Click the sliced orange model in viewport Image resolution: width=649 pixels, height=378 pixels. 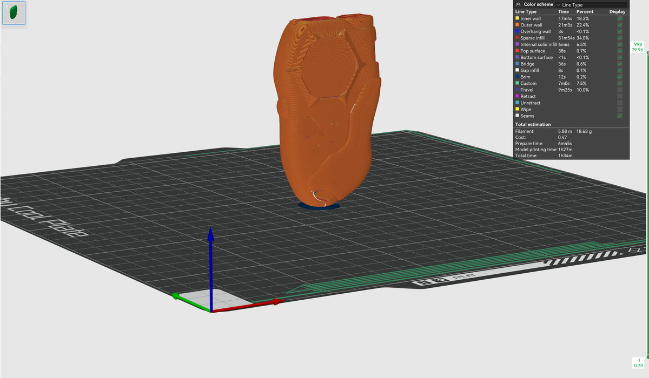click(x=325, y=108)
